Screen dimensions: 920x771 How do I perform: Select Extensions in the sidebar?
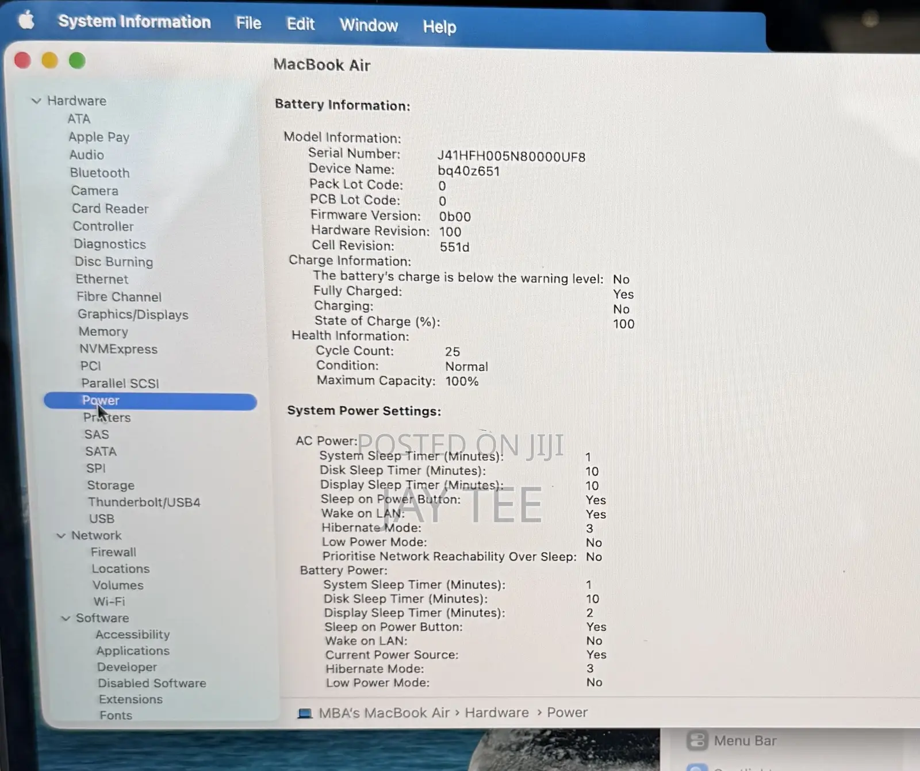pos(131,699)
